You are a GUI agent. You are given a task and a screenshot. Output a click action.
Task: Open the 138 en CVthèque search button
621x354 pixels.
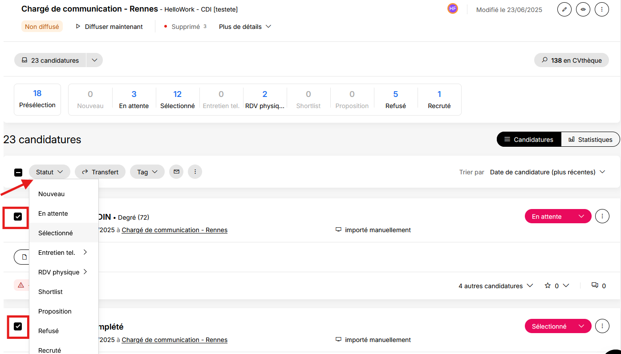[x=572, y=60]
